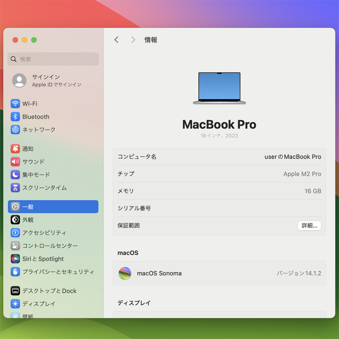
Task: Select Siri と Spotlight label
Action: [43, 259]
